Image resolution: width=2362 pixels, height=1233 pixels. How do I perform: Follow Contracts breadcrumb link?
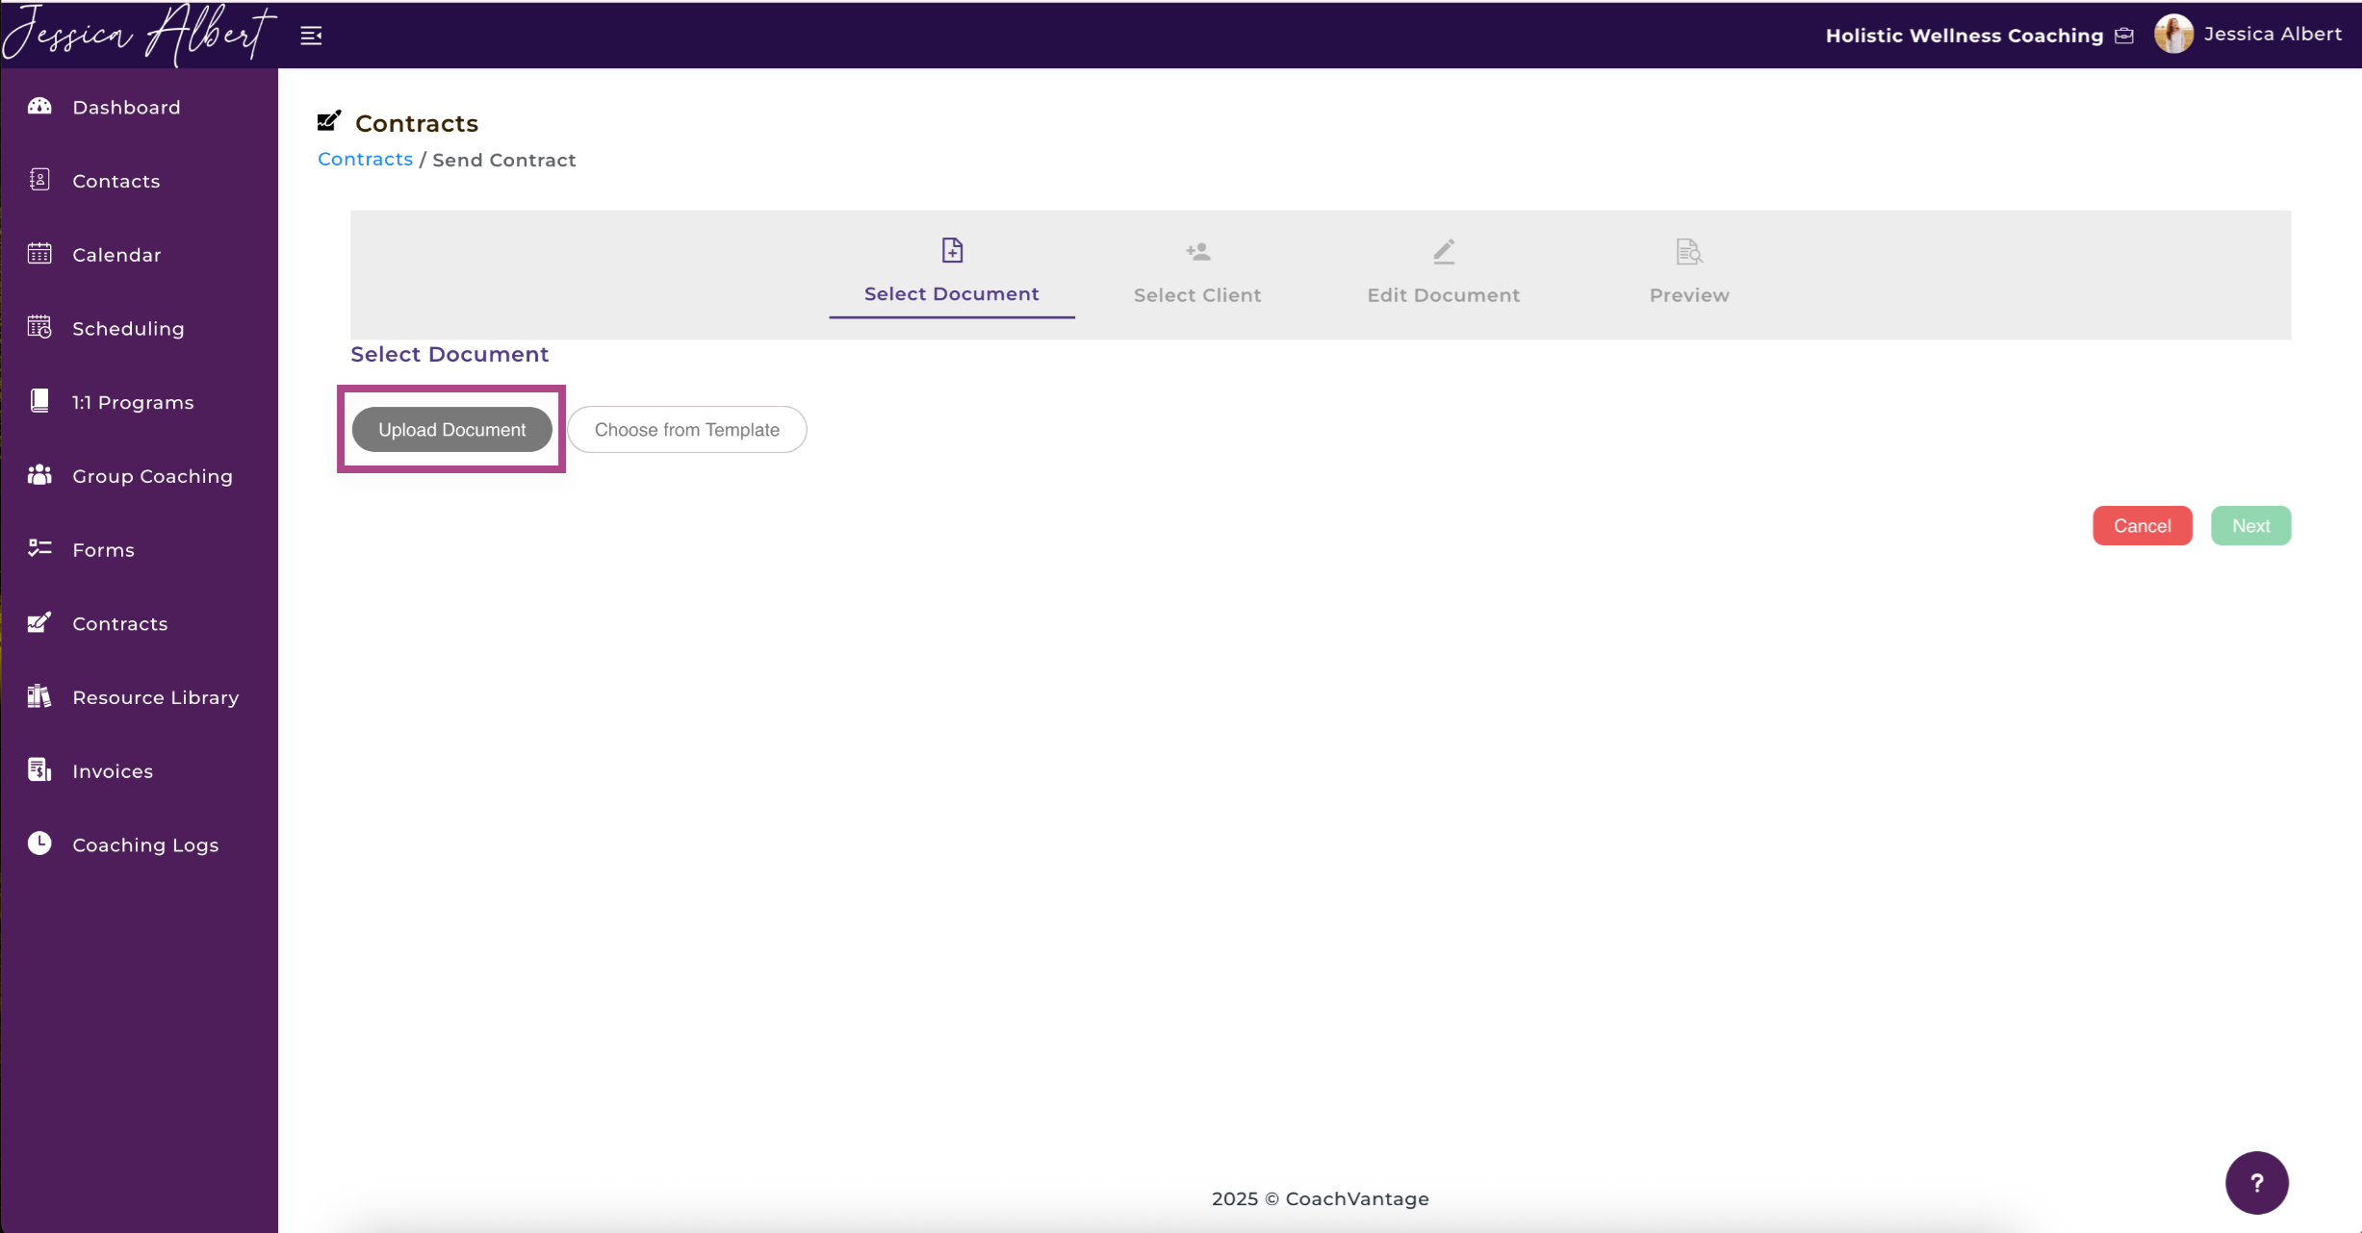click(x=365, y=160)
